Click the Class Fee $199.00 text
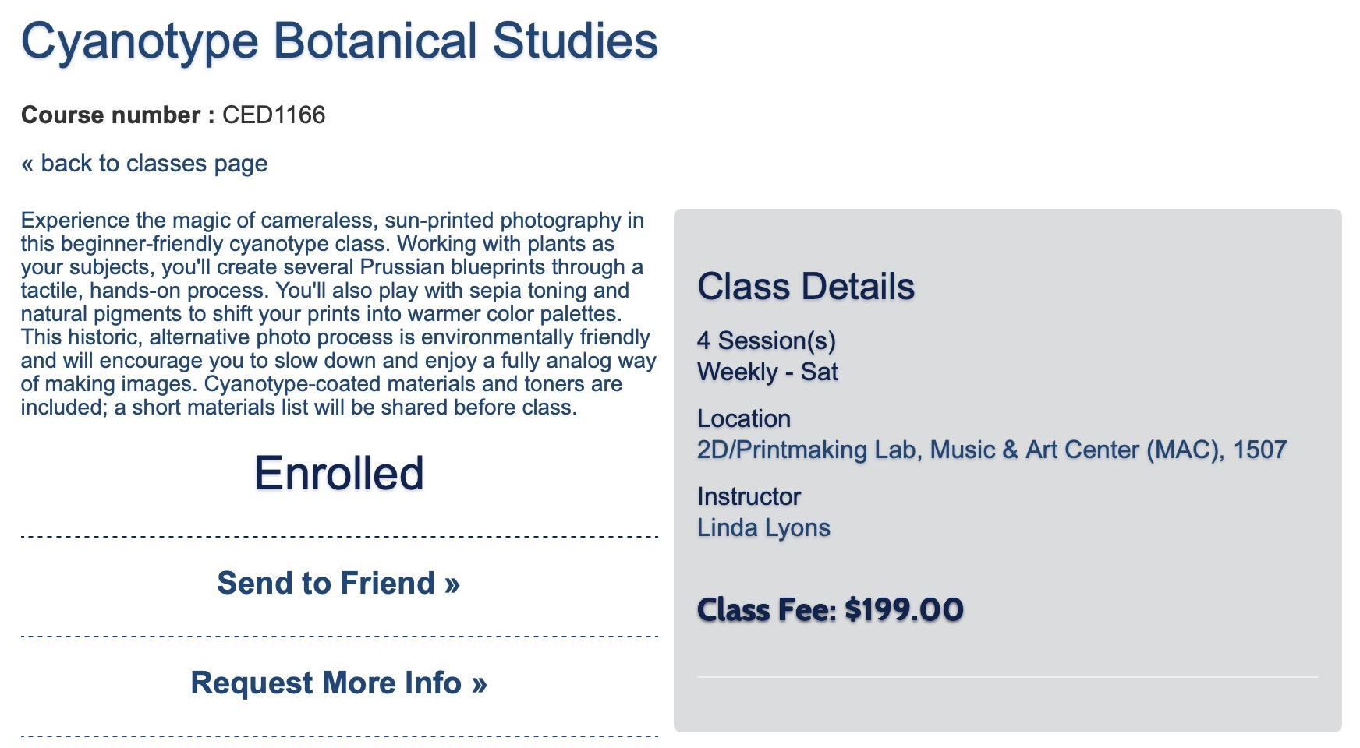This screenshot has height=748, width=1360. coord(830,610)
